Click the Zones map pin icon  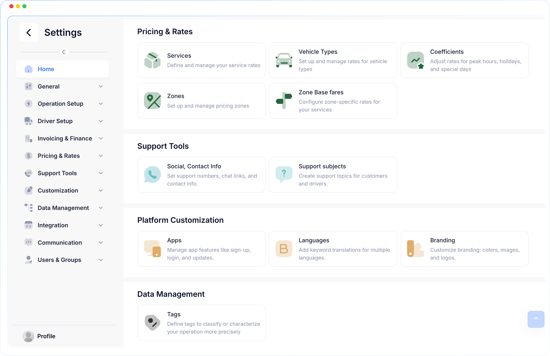pyautogui.click(x=152, y=101)
